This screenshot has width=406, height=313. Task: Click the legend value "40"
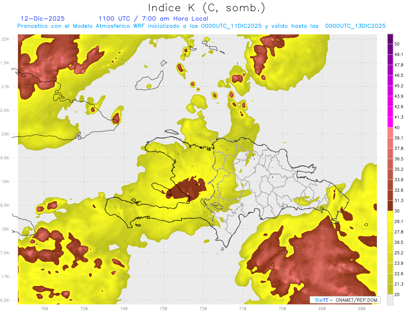click(x=397, y=127)
